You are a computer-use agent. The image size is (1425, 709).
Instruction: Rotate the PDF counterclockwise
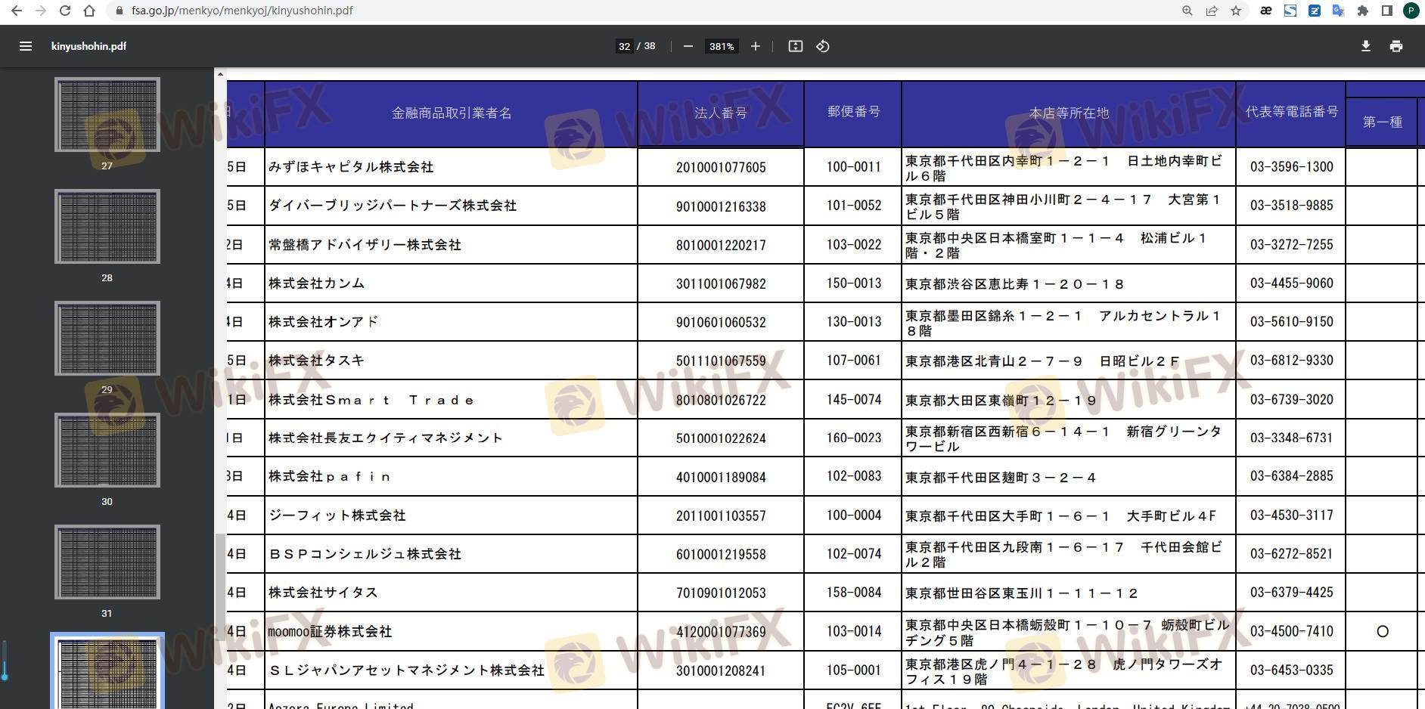click(823, 46)
